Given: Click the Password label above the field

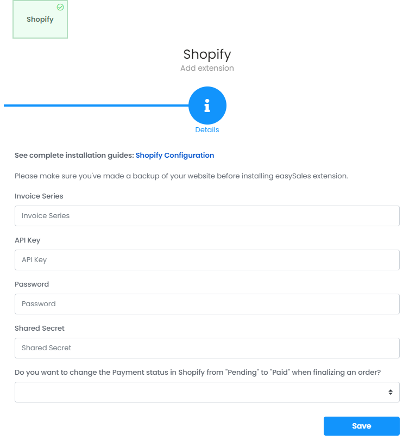Looking at the screenshot, I should click(x=32, y=284).
